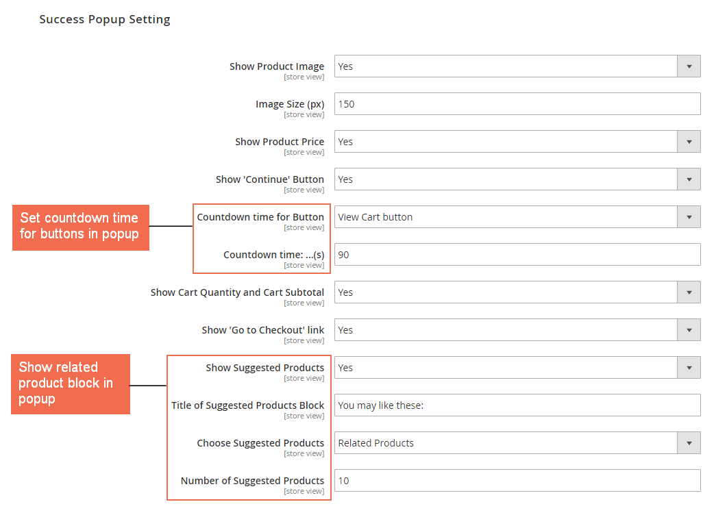Click the 'Set countdown time' orange callout

80,226
